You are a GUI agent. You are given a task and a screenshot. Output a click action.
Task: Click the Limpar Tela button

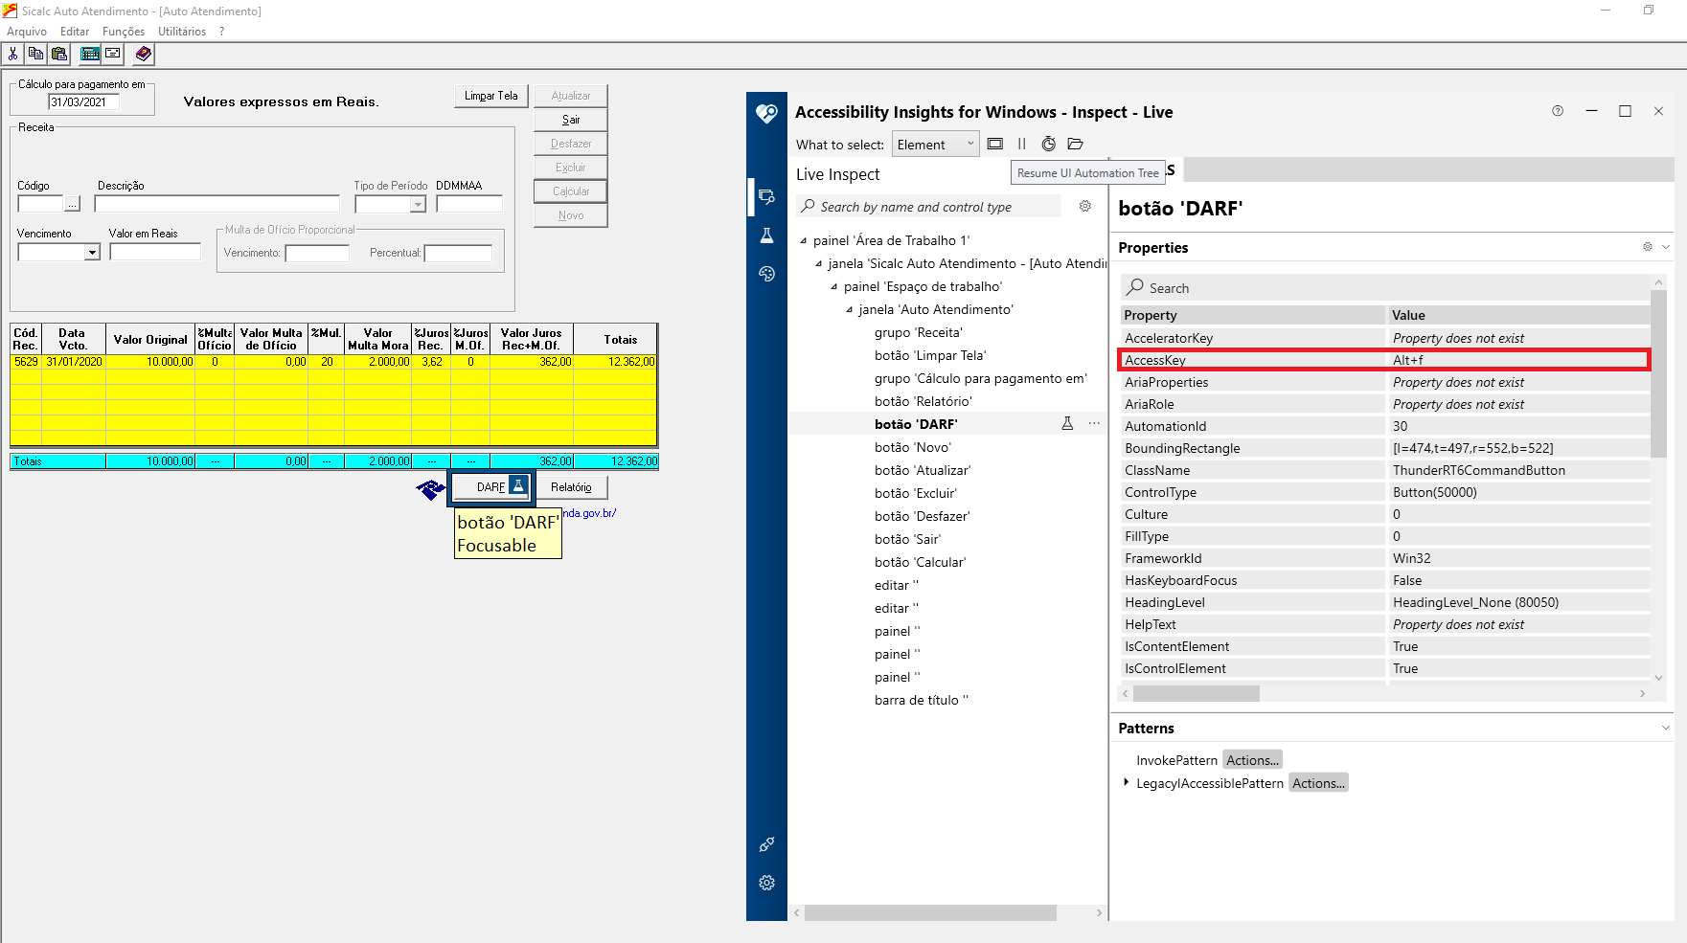point(490,96)
